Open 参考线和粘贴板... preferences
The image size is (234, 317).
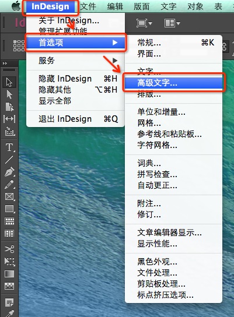(x=174, y=134)
